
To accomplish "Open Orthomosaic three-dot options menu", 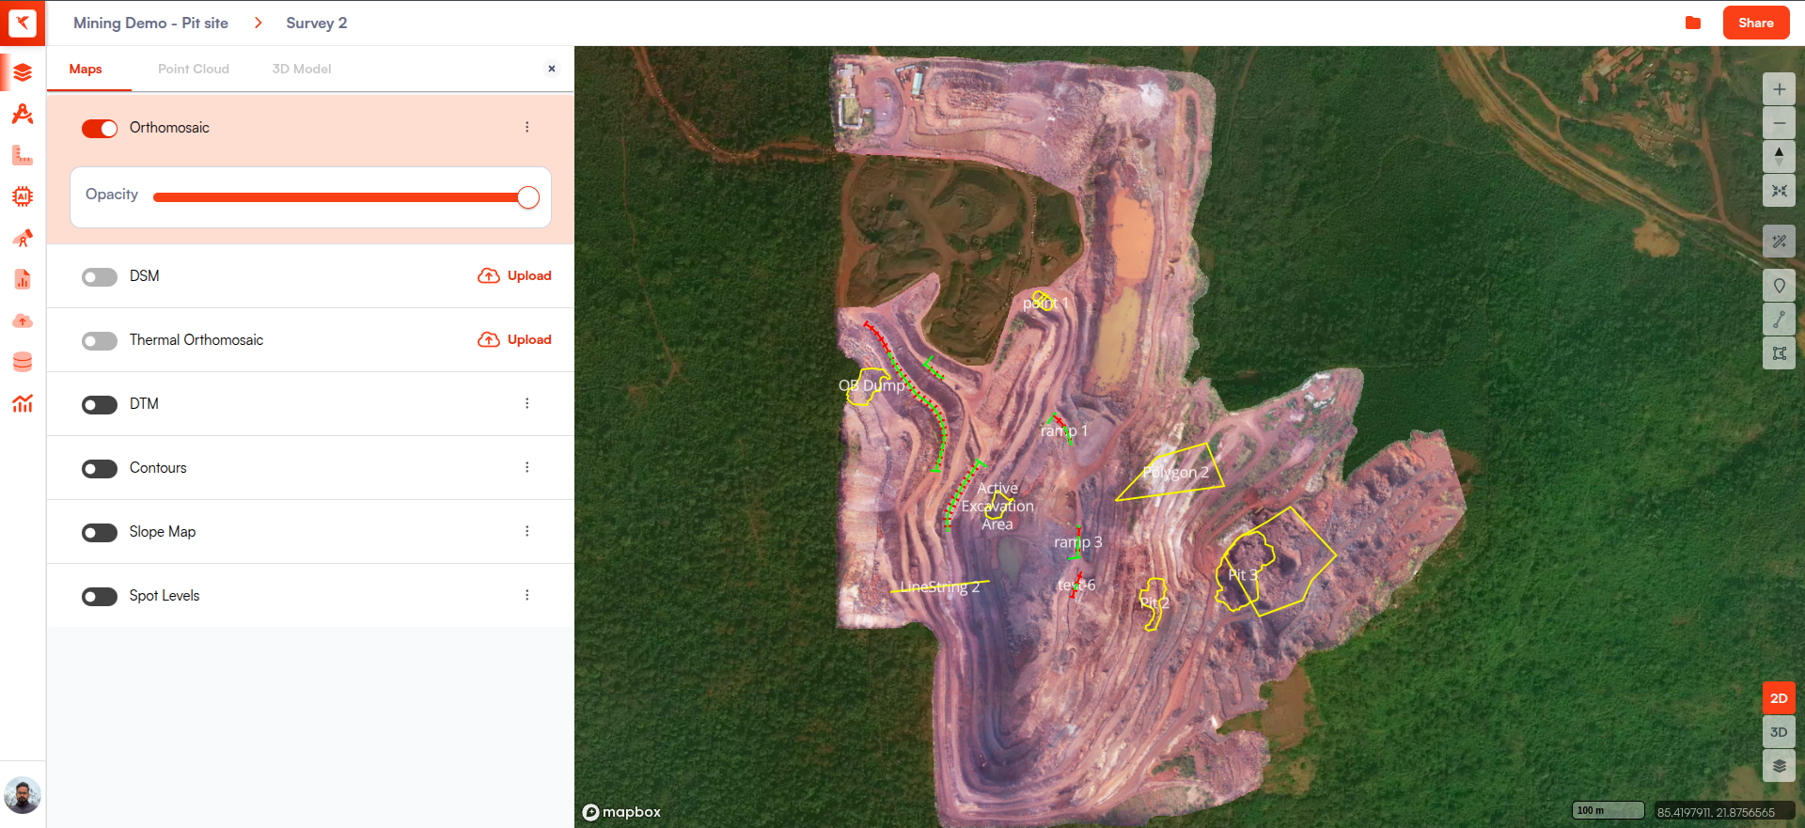I will (526, 127).
